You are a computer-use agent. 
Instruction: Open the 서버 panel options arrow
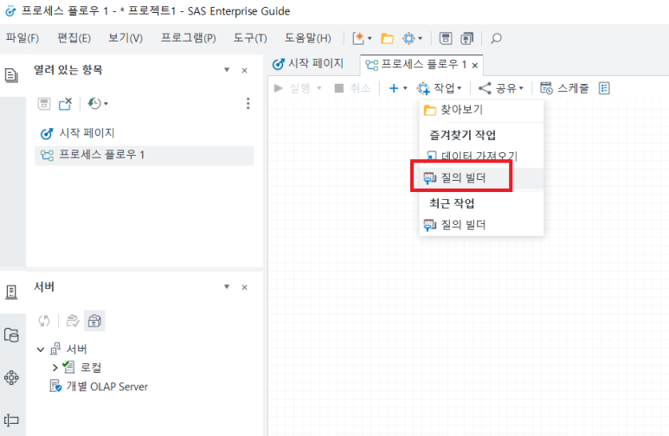pos(227,286)
